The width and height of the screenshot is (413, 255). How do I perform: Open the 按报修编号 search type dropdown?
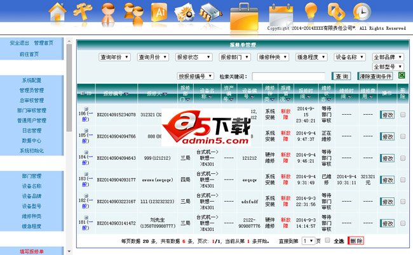click(x=195, y=76)
